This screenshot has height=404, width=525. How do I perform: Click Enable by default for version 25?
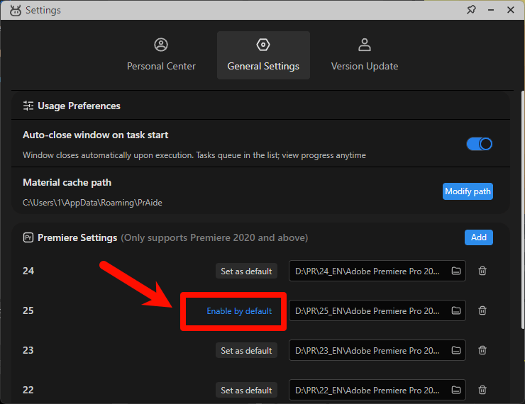click(x=239, y=311)
